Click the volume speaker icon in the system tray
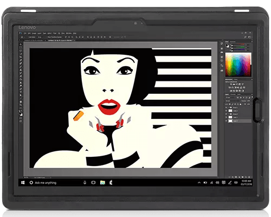The width and height of the screenshot is (271, 217). [x=217, y=183]
